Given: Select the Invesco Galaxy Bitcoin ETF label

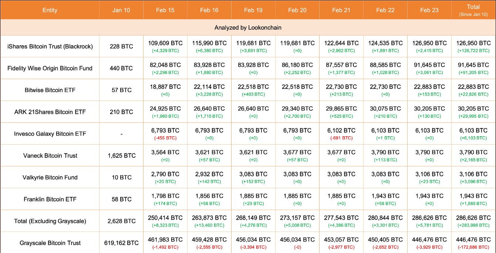Looking at the screenshot, I should click(x=50, y=134).
